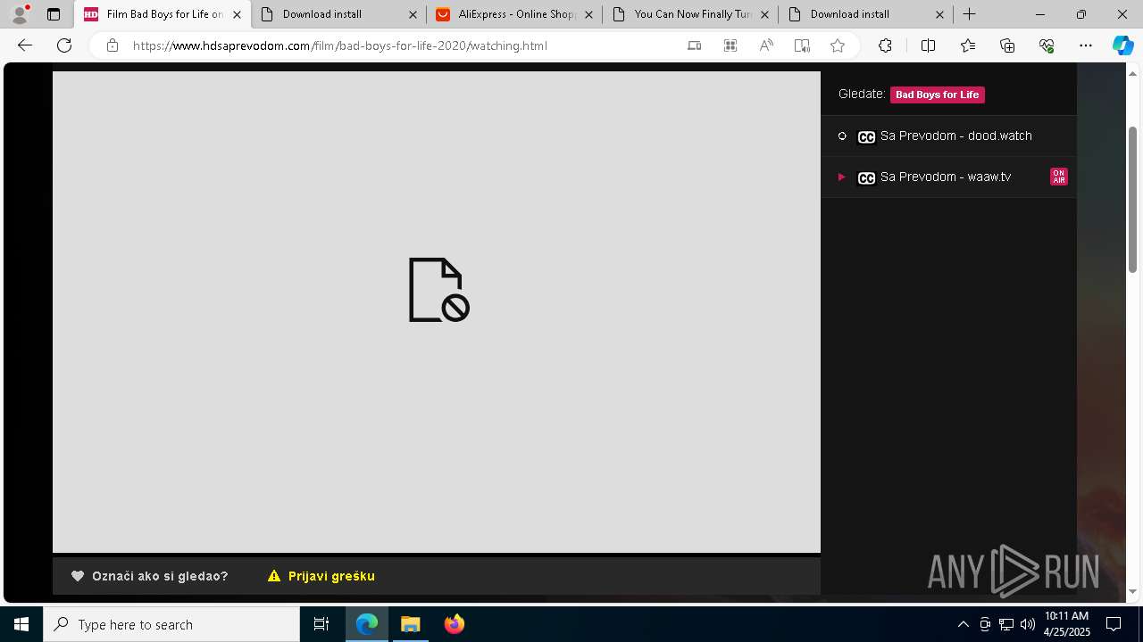Choose Sa Prevodom - waaw.tv source
The height and width of the screenshot is (642, 1143).
948,177
